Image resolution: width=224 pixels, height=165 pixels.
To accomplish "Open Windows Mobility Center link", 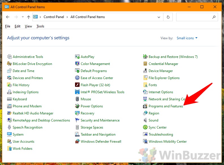I will pos(168,142).
